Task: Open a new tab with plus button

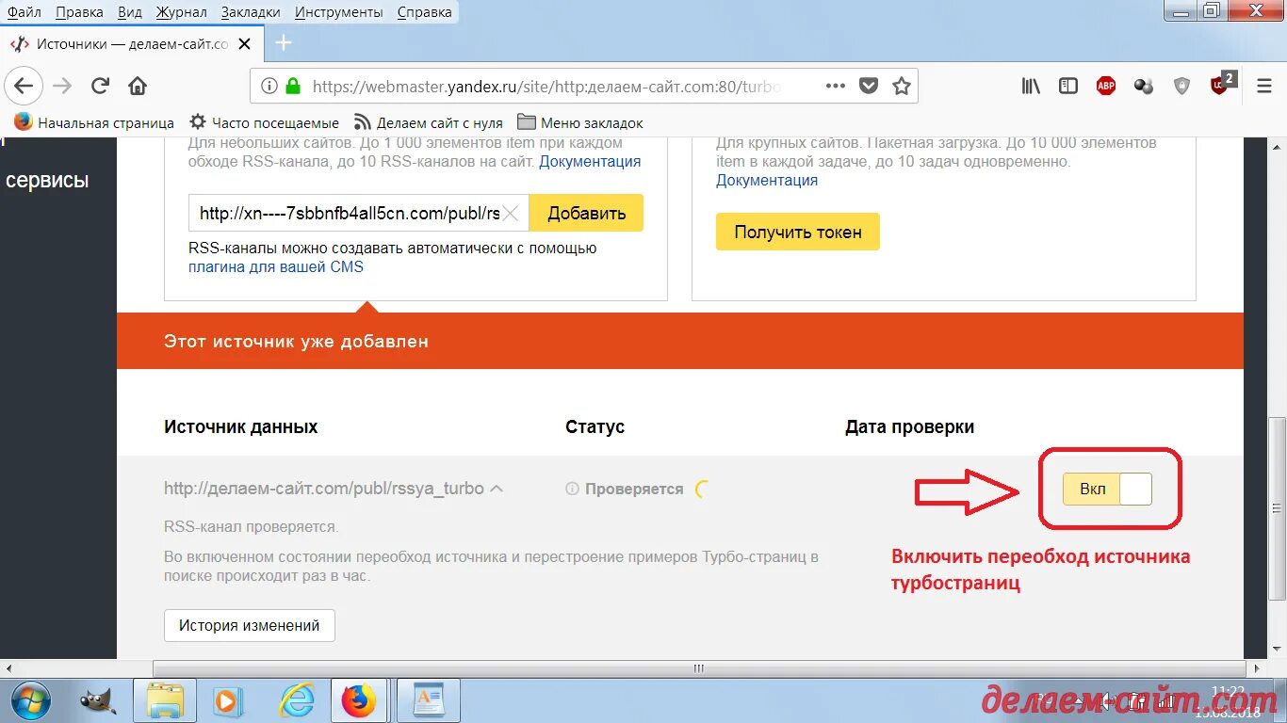Action: (x=284, y=43)
